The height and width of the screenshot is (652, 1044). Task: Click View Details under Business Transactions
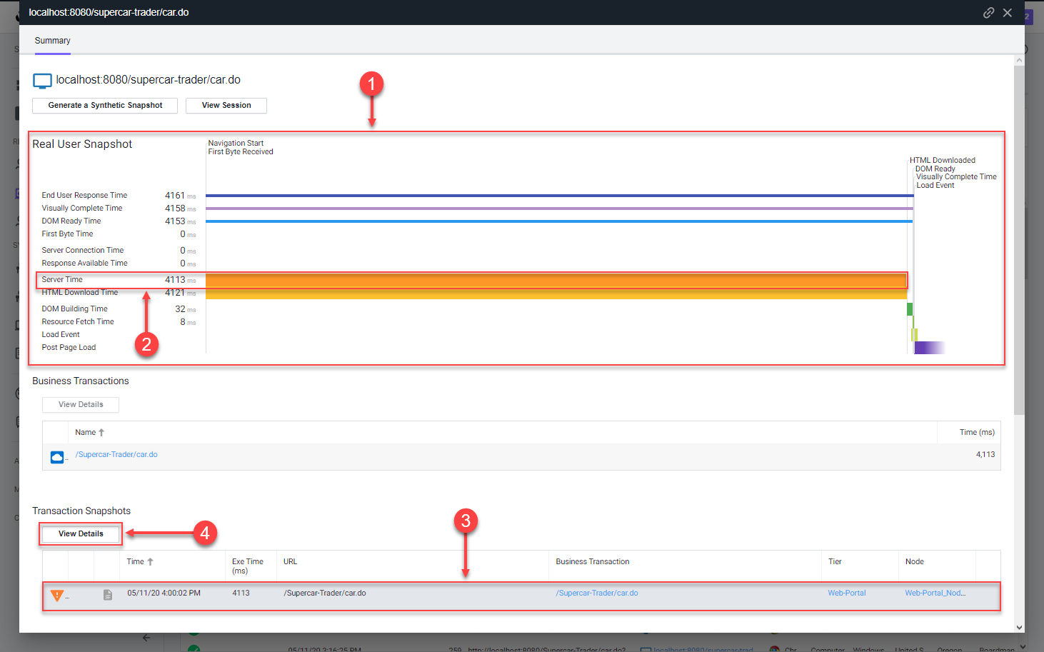point(81,405)
